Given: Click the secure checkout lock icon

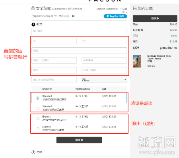Looking at the screenshot, I should coord(33,8).
